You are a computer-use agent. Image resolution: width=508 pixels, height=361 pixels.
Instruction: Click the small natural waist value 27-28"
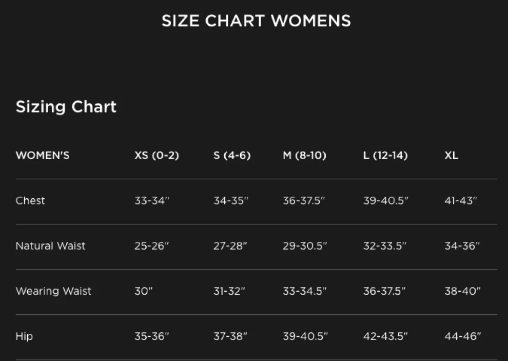pyautogui.click(x=230, y=246)
